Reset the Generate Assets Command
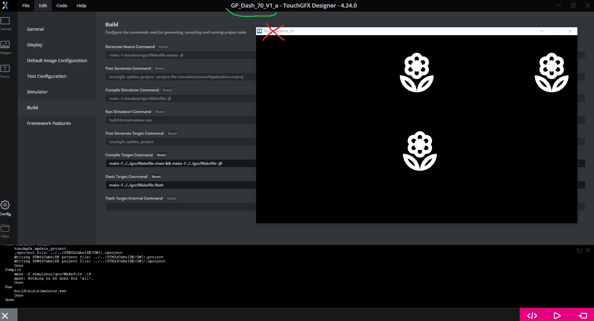 (x=163, y=47)
